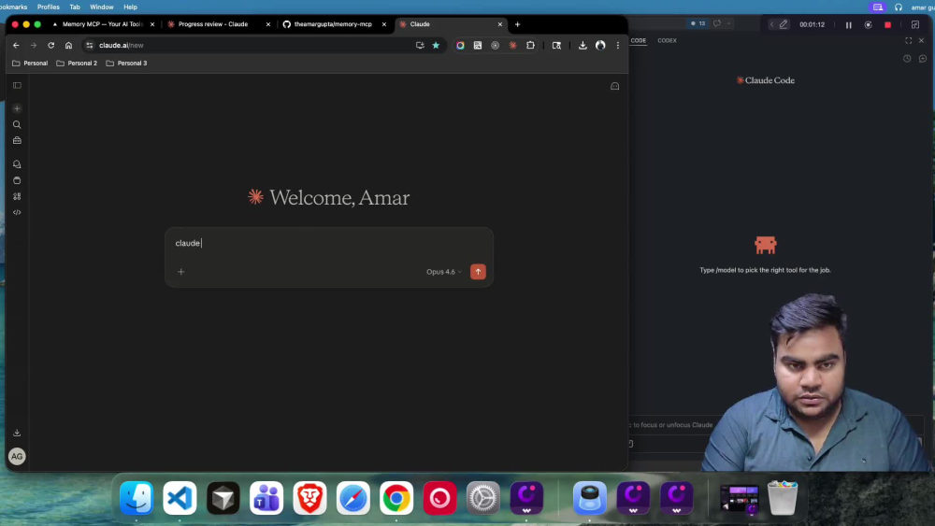Open System Settings from the Dock
The height and width of the screenshot is (526, 935).
pyautogui.click(x=483, y=497)
